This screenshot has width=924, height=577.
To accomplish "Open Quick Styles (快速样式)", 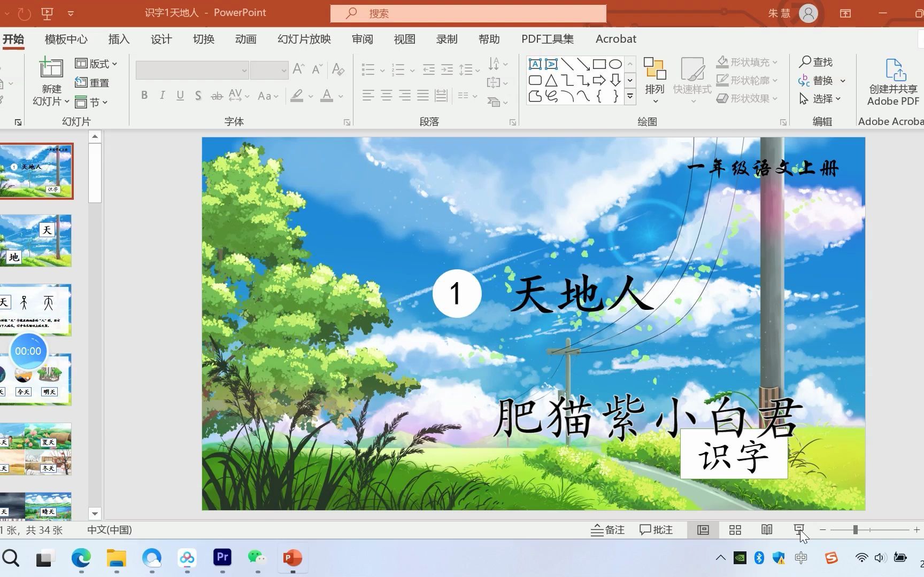I will coord(692,80).
